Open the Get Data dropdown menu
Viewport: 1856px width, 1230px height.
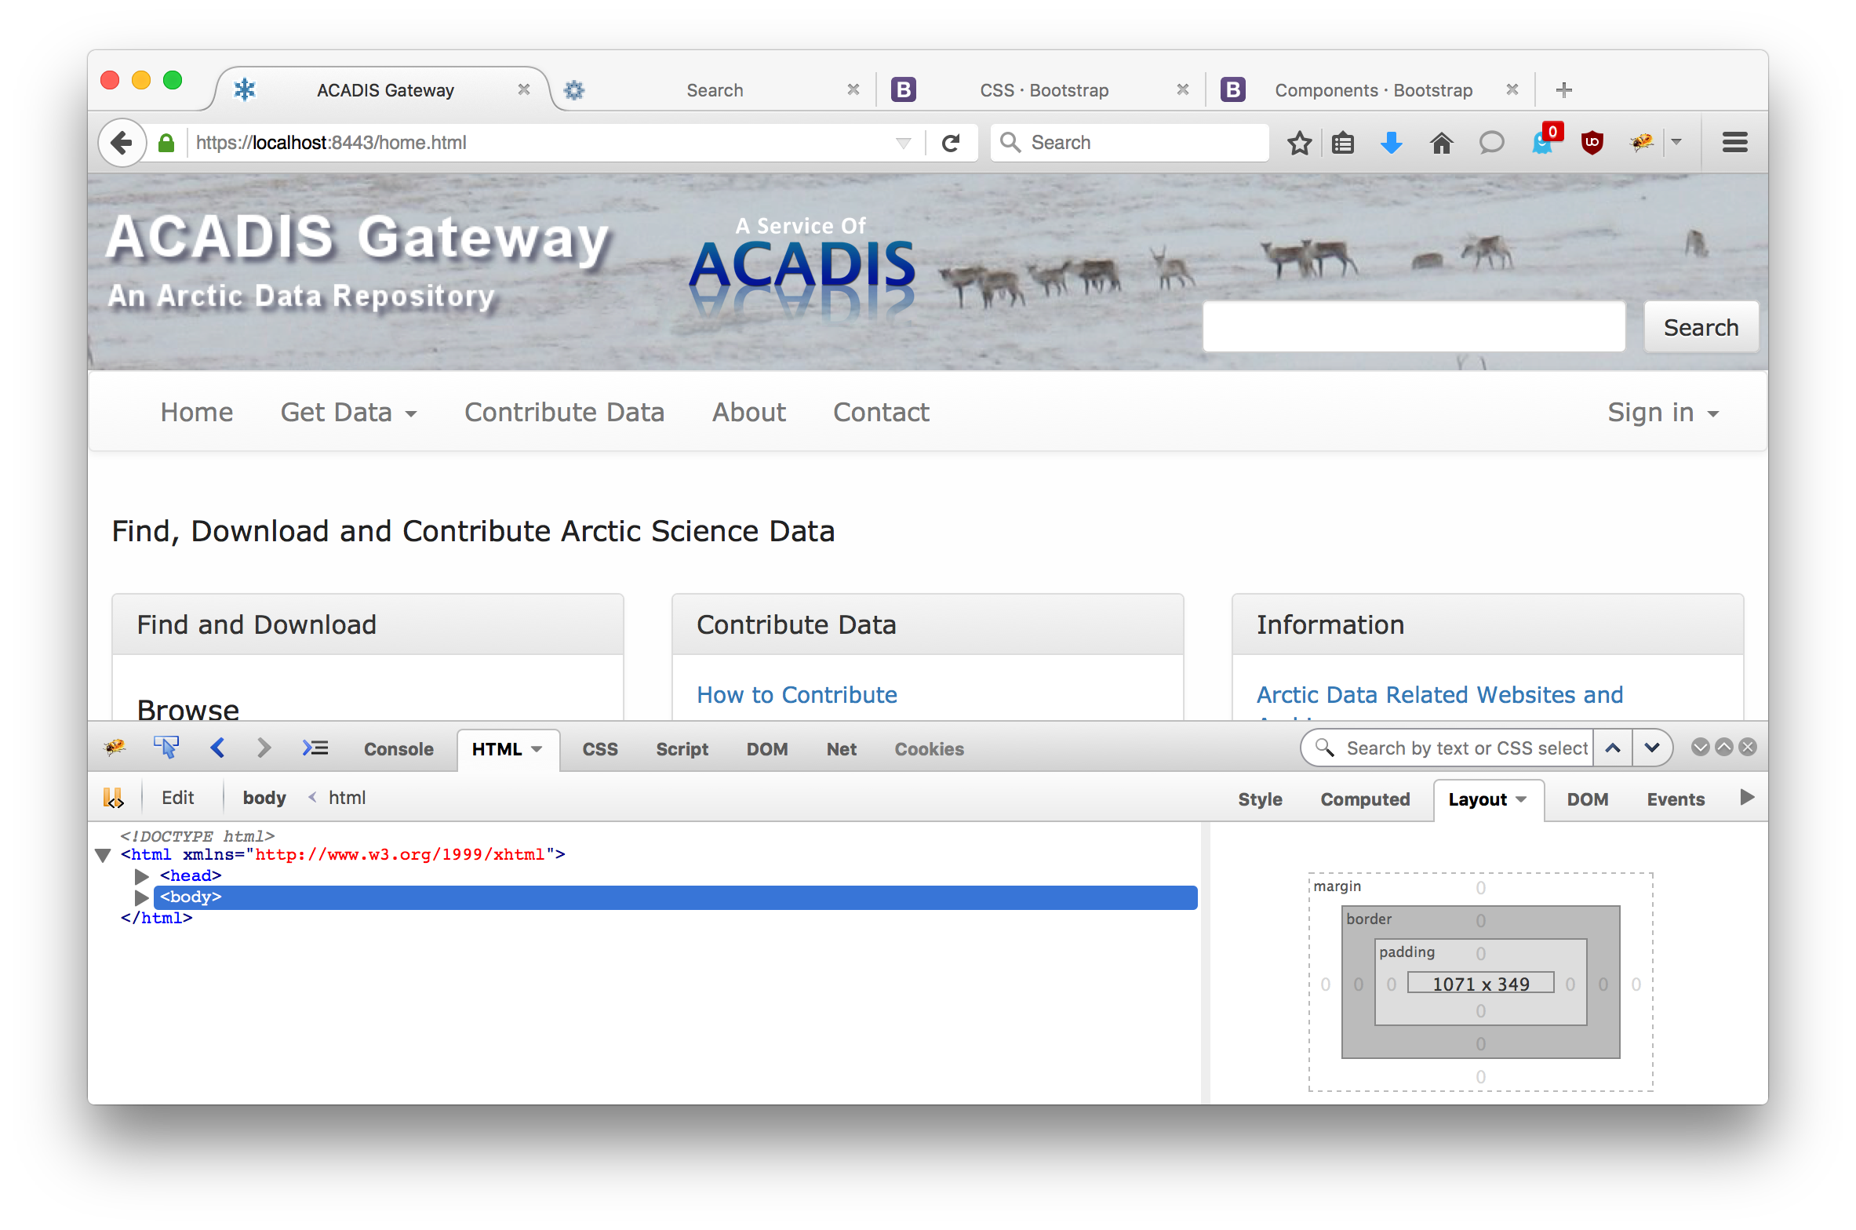pos(348,413)
